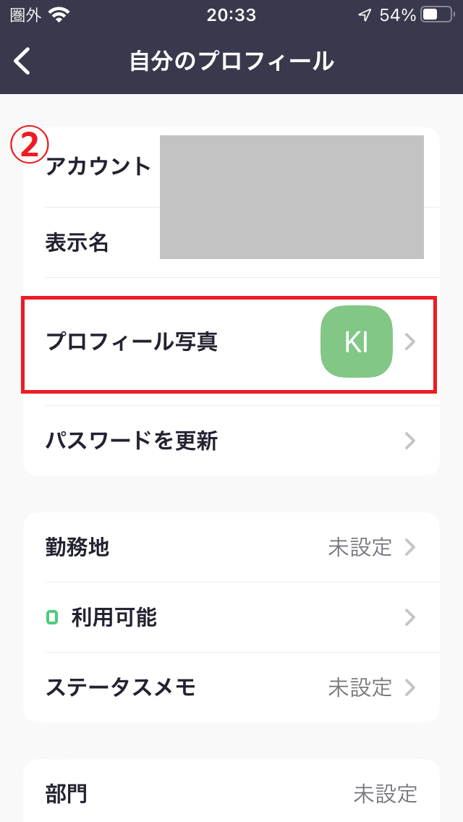
Task: Expand chevron on 勤務地 row
Action: (410, 547)
